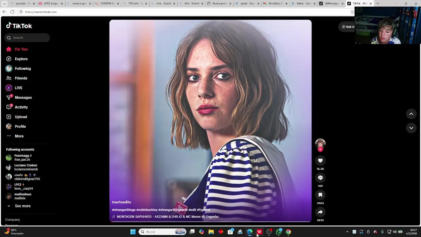Switch to the (4) Messages TikTok tab

tap(332, 4)
